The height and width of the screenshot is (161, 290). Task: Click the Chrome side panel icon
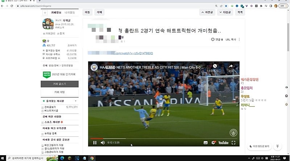tap(271, 6)
